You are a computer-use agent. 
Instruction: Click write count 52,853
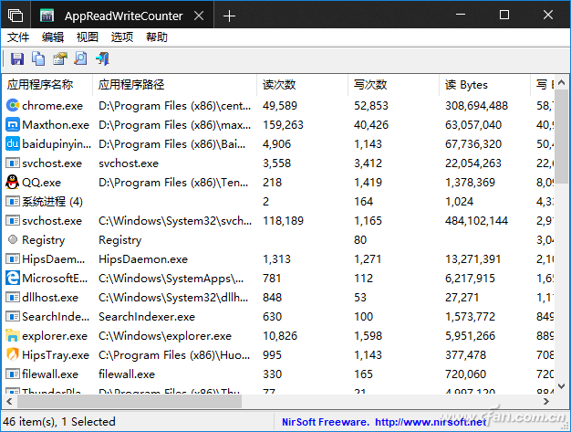click(371, 106)
